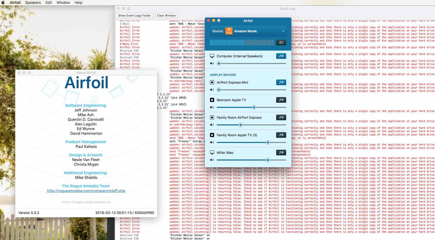Image resolution: width=435 pixels, height=240 pixels.
Task: Click the Software Engineering heading
Action: [86, 106]
